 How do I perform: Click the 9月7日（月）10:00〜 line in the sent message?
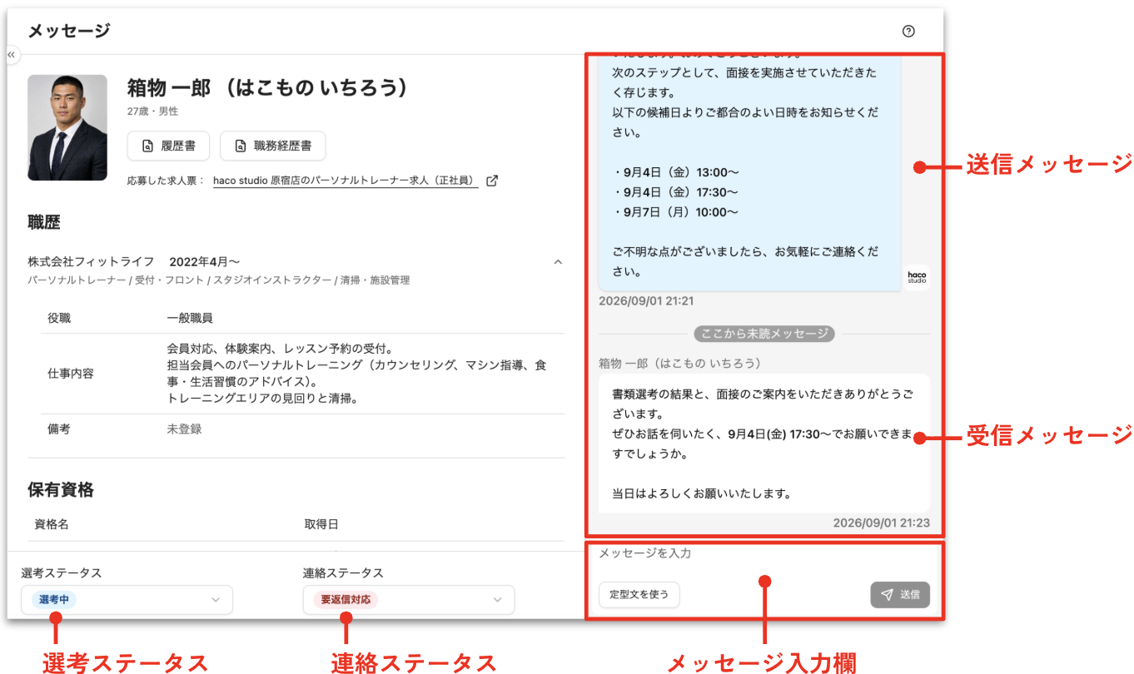pos(675,212)
